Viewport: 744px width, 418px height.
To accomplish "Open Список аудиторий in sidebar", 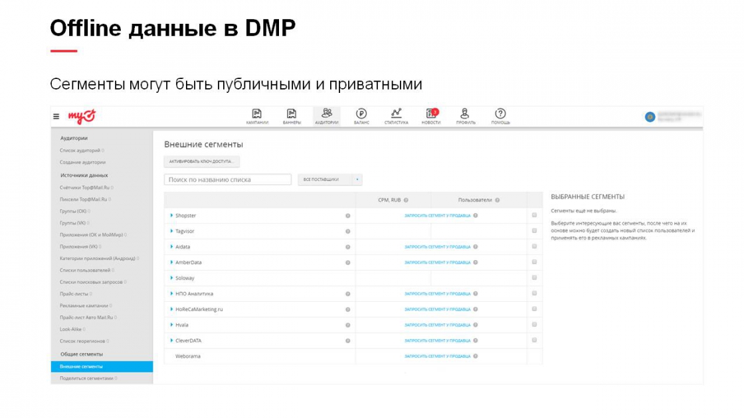I will [x=80, y=150].
